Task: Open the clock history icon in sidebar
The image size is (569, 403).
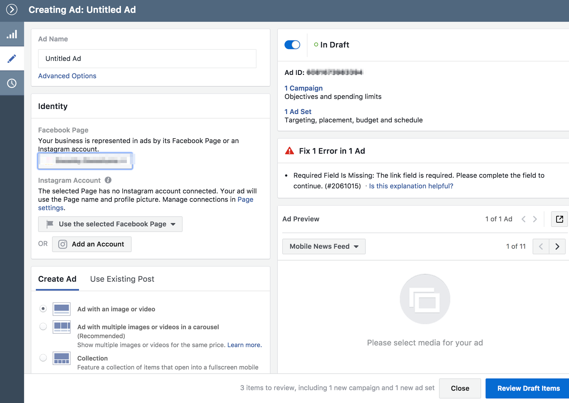Action: click(12, 83)
